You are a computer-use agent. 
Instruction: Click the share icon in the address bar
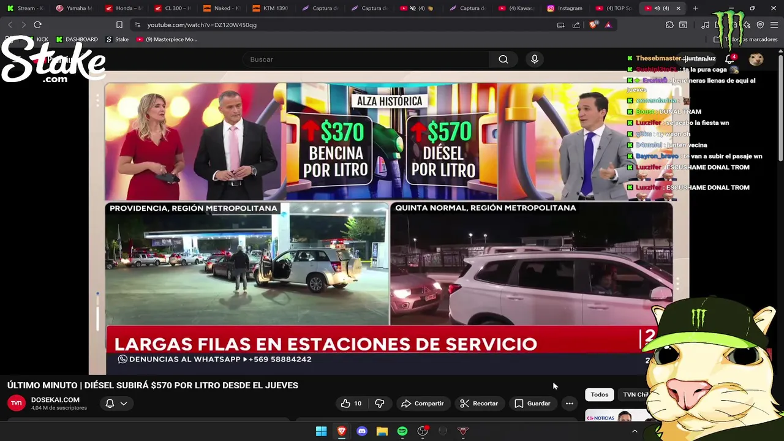tap(576, 25)
